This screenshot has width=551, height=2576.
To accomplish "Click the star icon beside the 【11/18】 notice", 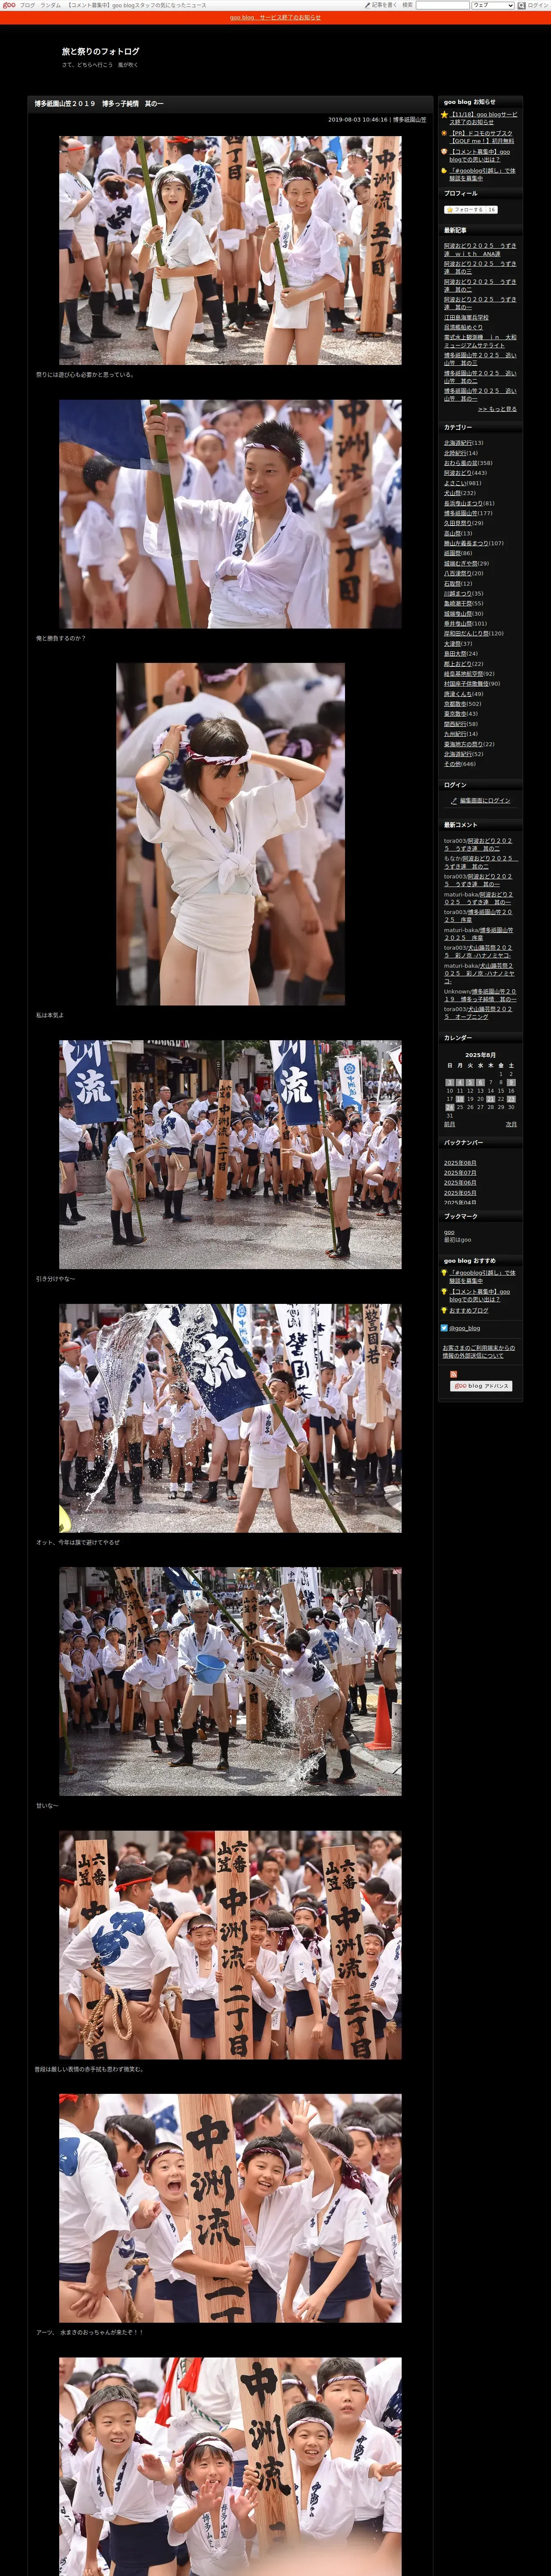I will click(x=444, y=115).
